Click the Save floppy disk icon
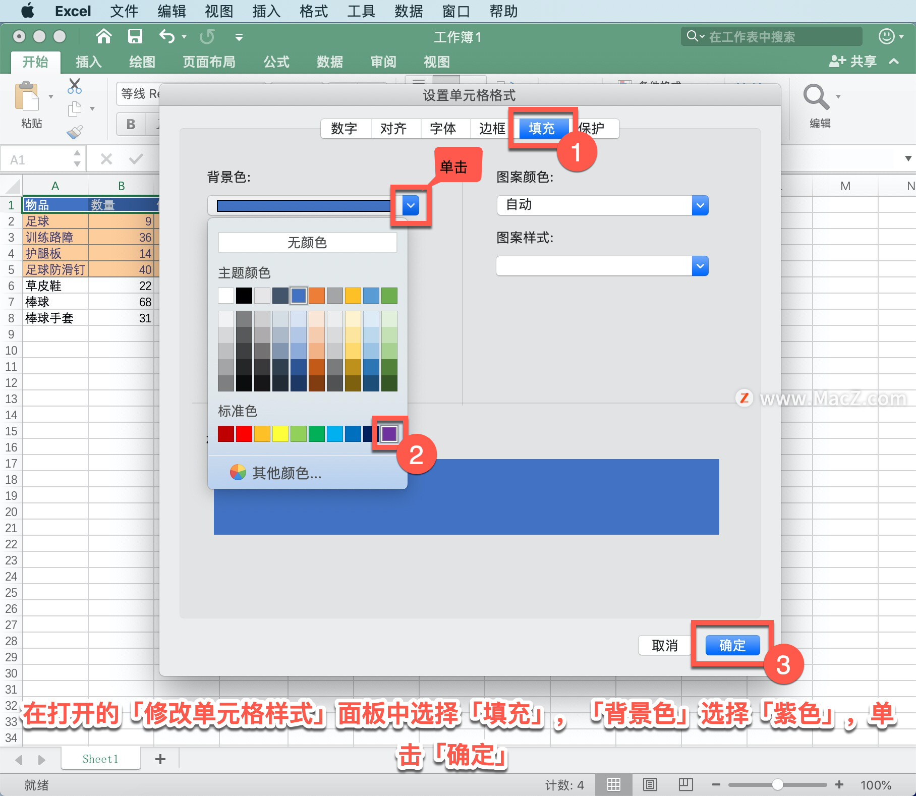Screen dimensions: 916x796 pos(135,36)
